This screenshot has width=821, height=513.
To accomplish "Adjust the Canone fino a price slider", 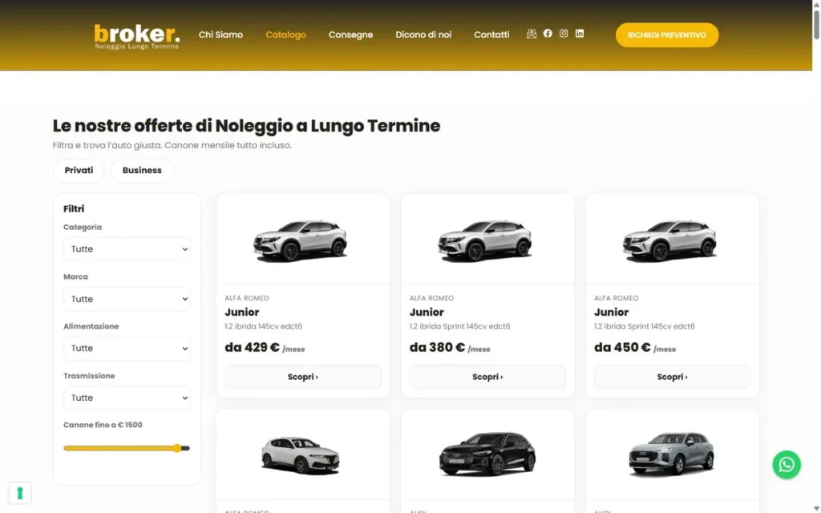I will coord(126,448).
